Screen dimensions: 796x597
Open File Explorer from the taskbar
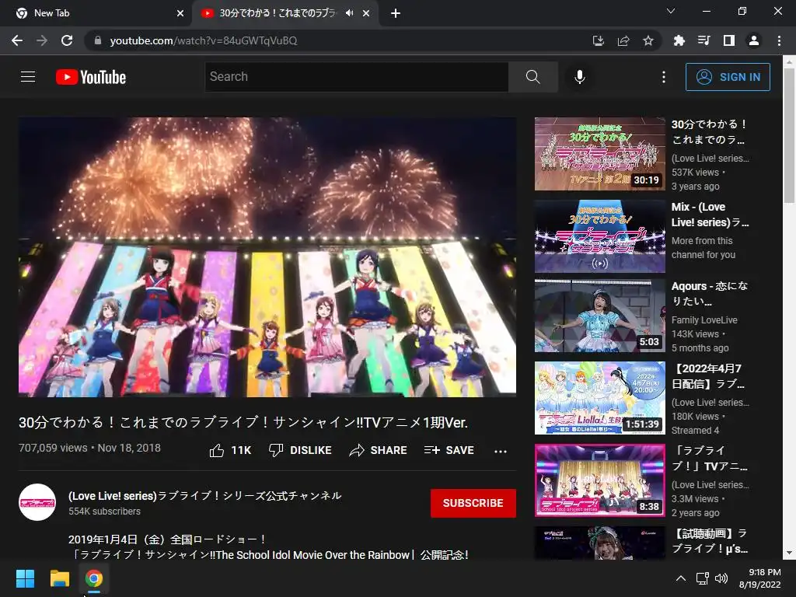[x=59, y=578]
